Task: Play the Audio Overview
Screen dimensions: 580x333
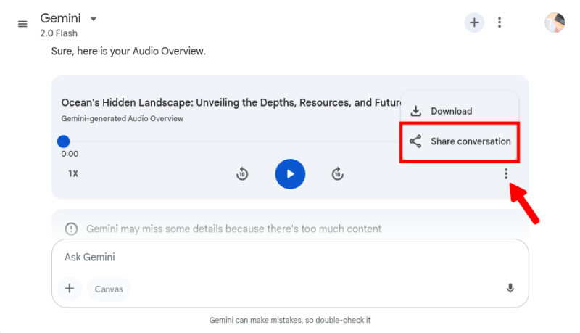Action: coord(290,174)
